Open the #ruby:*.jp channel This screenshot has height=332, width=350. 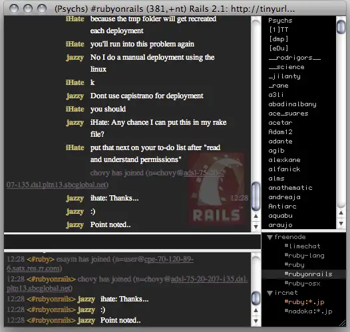pyautogui.click(x=305, y=302)
